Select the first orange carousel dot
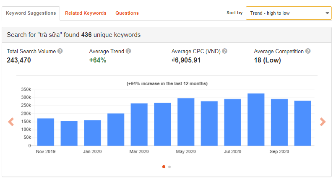 [164, 167]
